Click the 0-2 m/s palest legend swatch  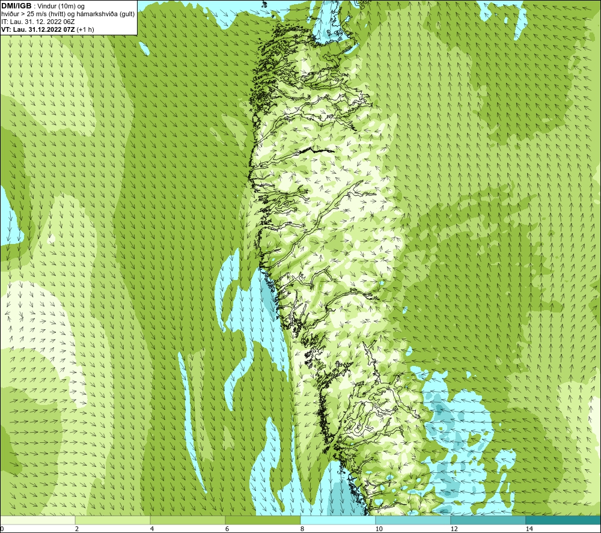37,520
